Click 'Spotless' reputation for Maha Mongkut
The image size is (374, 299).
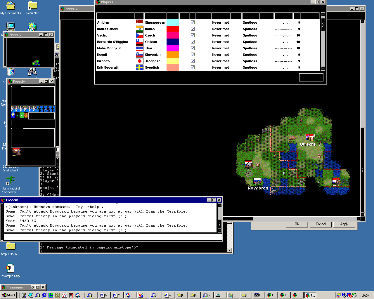tap(250, 48)
